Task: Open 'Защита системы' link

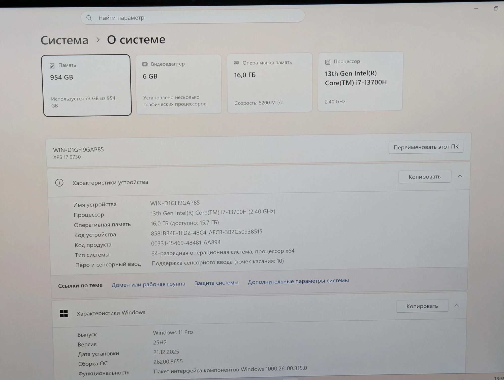Action: coord(216,283)
